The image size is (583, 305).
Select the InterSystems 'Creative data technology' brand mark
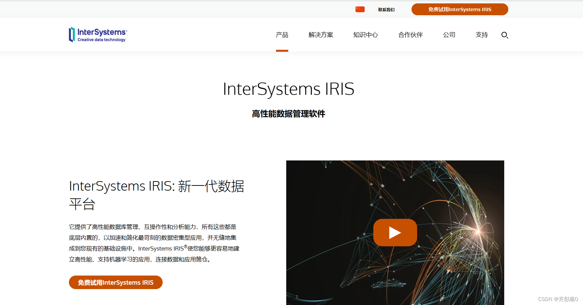pyautogui.click(x=98, y=34)
